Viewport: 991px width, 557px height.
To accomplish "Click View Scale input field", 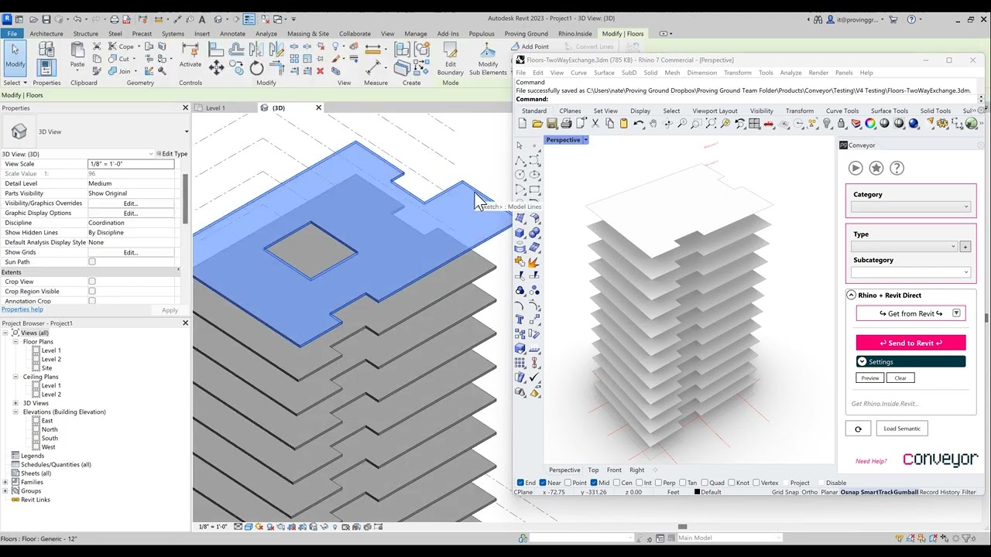I will coord(131,164).
